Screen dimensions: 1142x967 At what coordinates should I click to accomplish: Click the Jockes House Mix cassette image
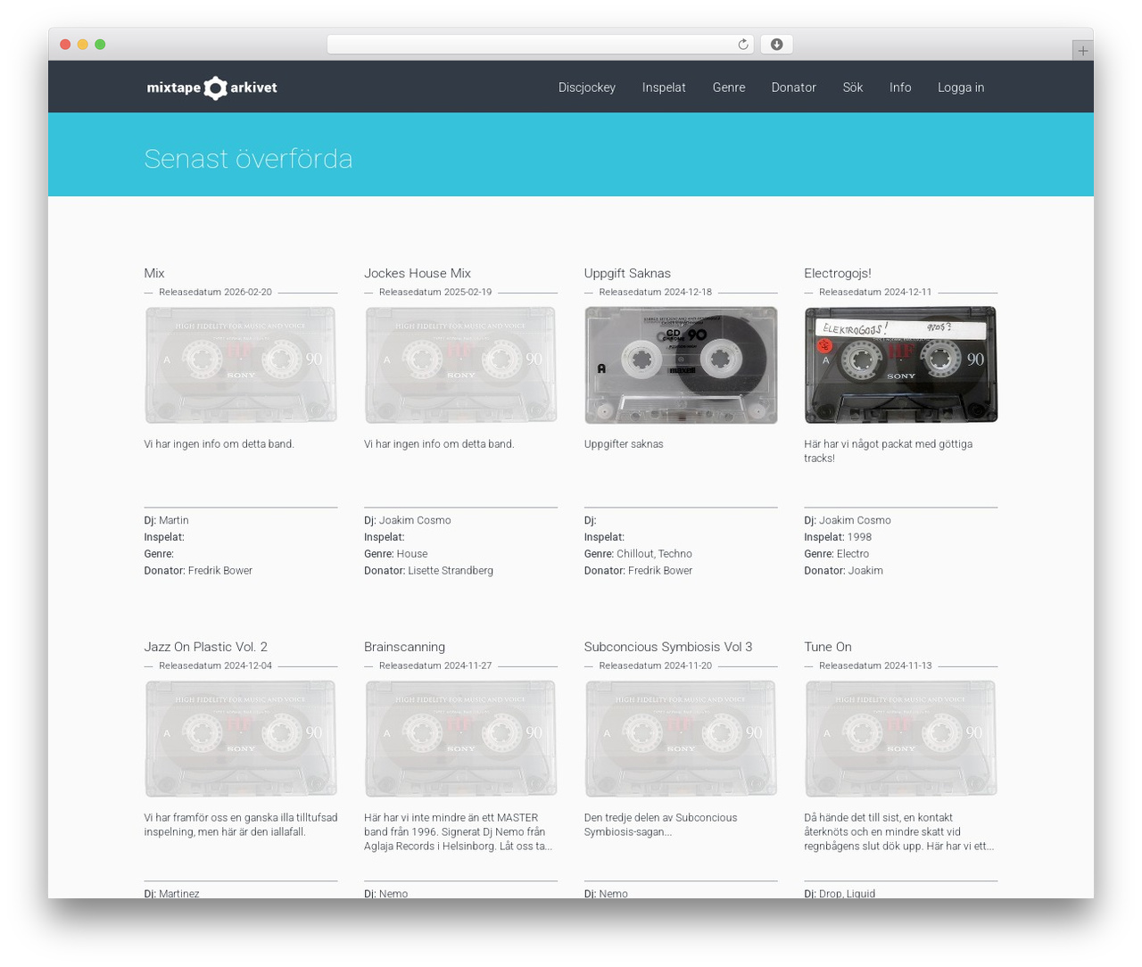(x=460, y=365)
